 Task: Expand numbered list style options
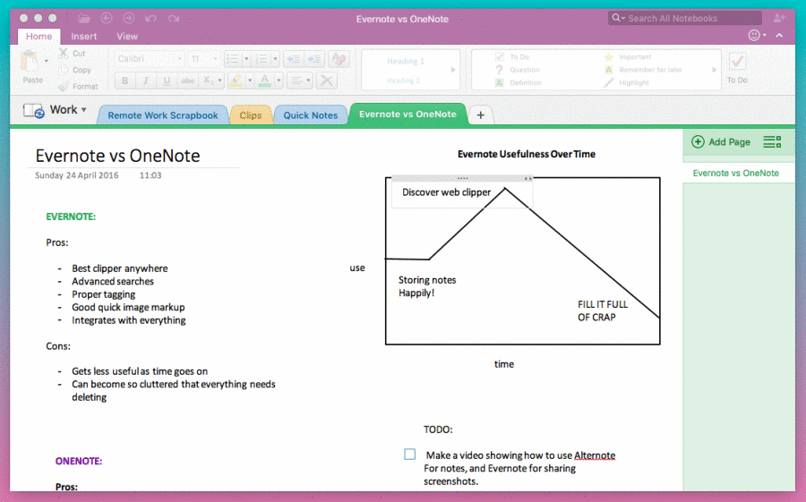point(275,59)
